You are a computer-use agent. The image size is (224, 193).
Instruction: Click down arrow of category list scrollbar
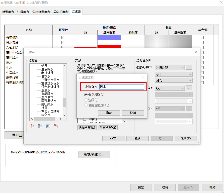(124, 121)
